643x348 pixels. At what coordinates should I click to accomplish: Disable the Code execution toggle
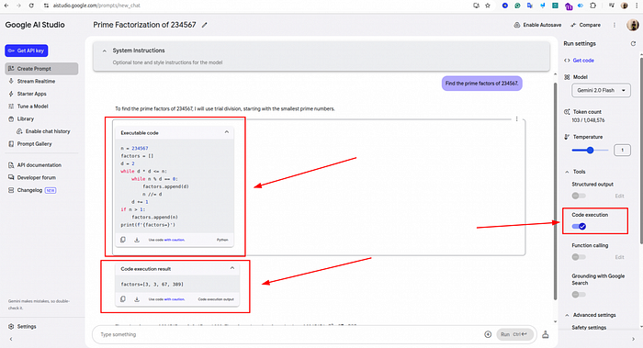pos(579,226)
